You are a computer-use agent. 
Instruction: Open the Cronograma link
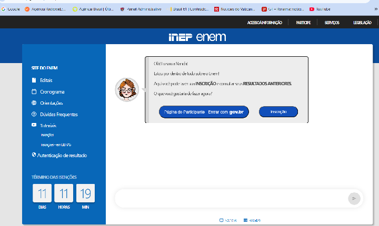pyautogui.click(x=52, y=92)
